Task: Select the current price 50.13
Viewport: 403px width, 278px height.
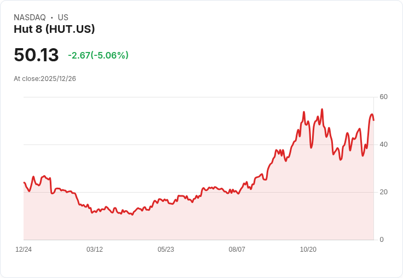Action: pos(36,55)
